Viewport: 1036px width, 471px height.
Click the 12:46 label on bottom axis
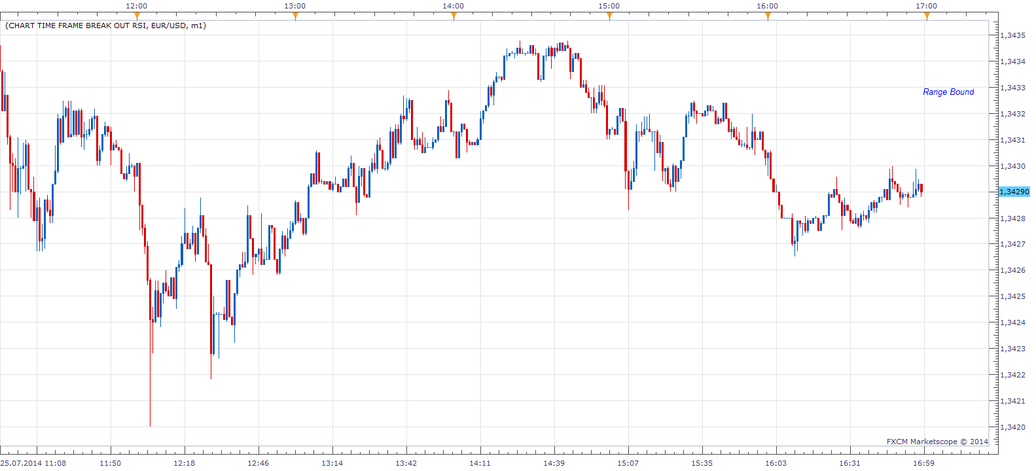pos(259,463)
